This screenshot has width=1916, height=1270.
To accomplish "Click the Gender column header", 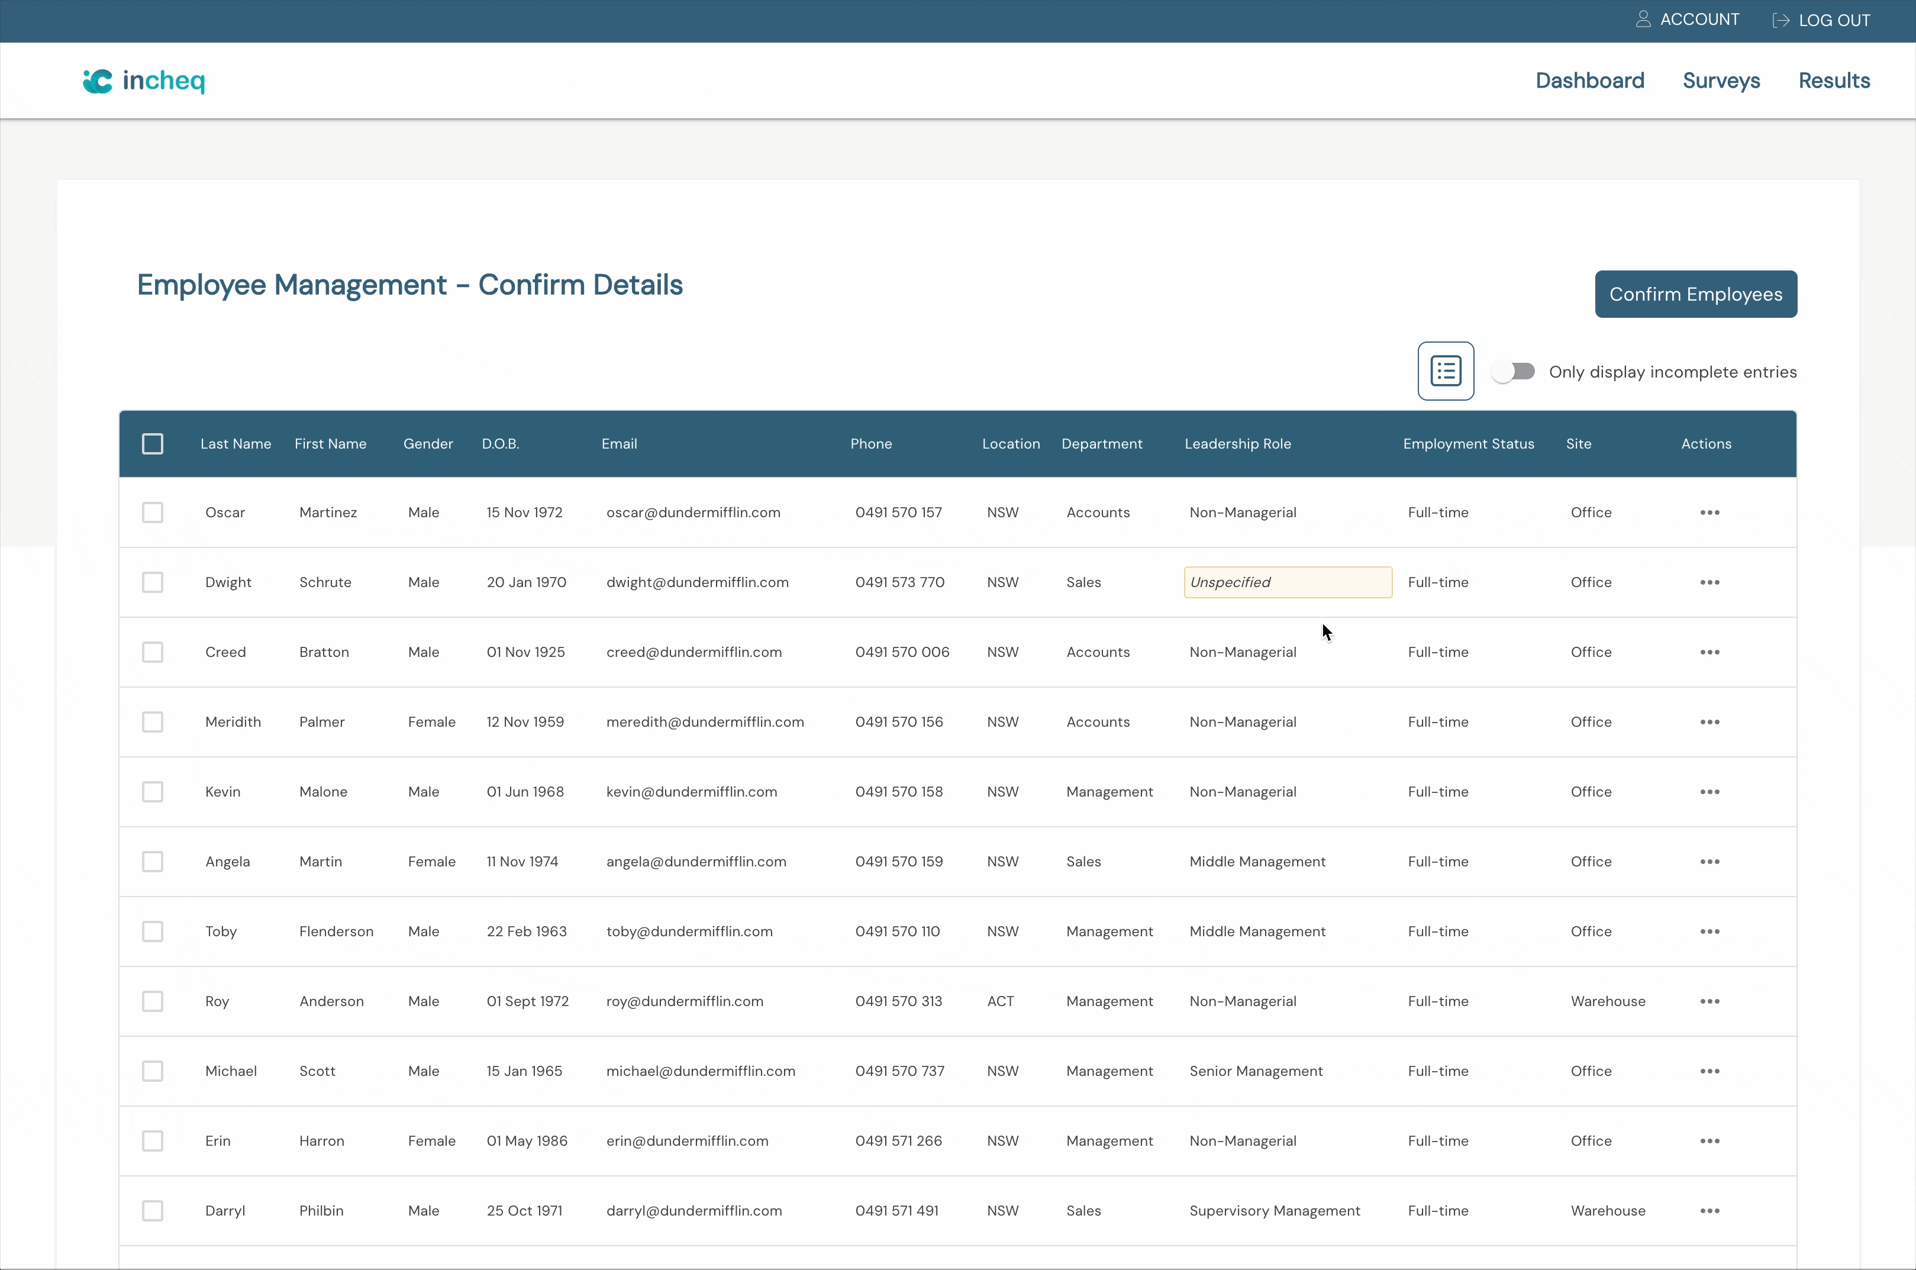I will point(428,444).
